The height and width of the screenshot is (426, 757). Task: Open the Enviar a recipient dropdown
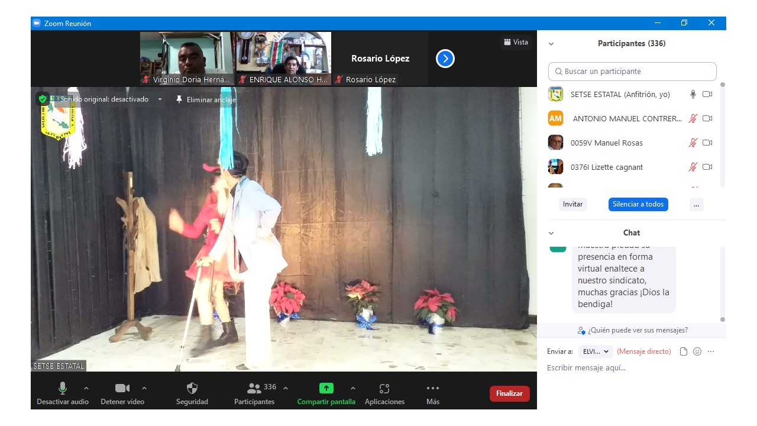596,351
